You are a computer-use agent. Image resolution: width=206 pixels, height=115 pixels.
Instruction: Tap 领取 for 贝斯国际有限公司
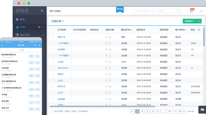[32, 76]
